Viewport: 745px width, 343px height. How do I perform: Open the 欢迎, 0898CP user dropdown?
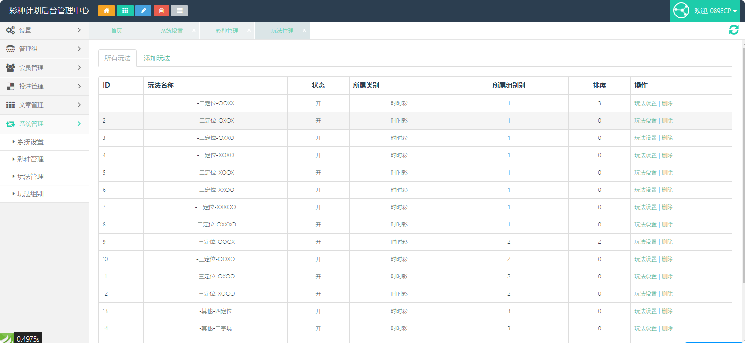pos(715,11)
